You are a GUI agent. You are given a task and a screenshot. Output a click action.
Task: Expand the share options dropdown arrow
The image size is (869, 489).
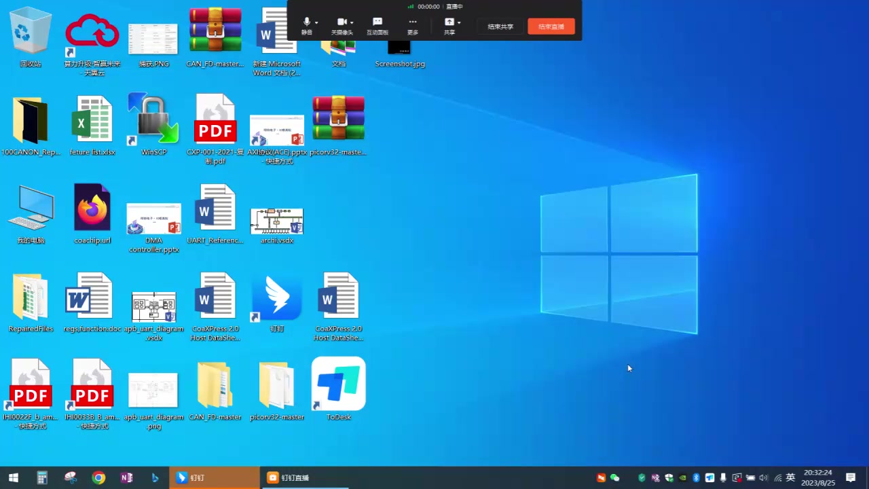(459, 22)
